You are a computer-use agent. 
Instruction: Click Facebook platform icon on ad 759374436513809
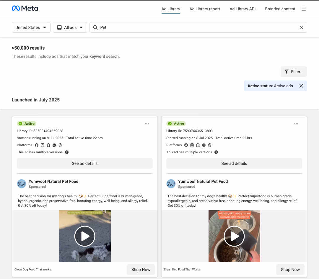pos(186,145)
